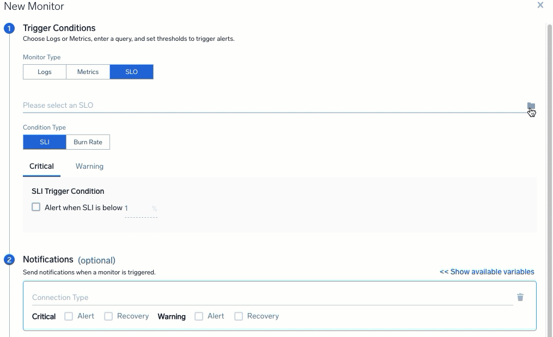Toggle the Warning Alert checkbox

click(x=199, y=316)
